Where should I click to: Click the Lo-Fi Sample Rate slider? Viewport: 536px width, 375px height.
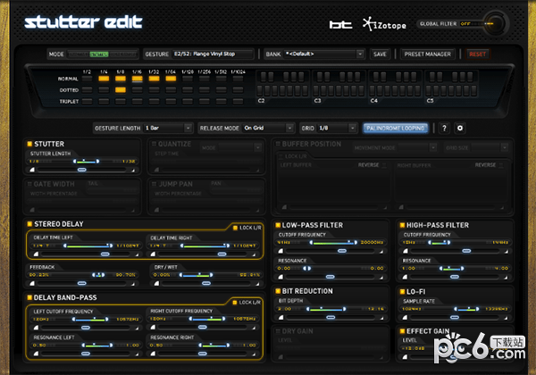click(466, 309)
